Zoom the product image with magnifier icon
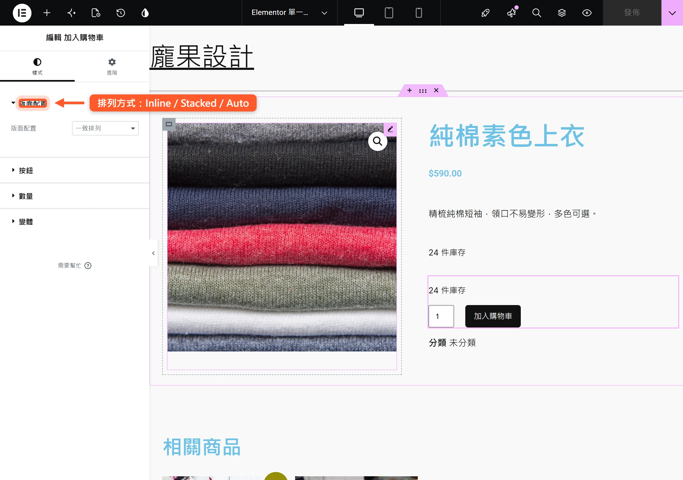683x480 pixels. pos(378,141)
